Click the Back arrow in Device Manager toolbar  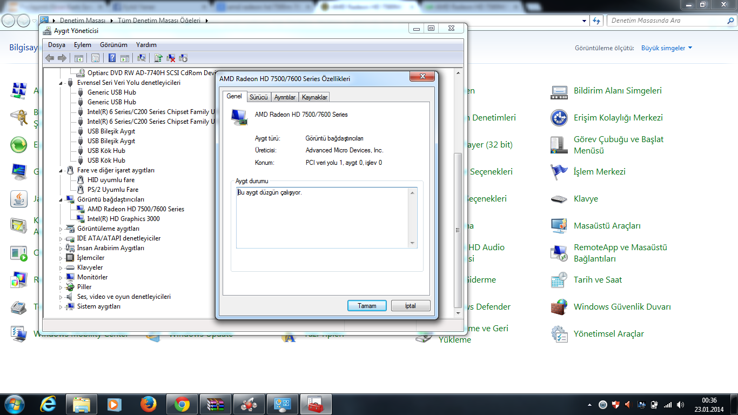tap(50, 58)
